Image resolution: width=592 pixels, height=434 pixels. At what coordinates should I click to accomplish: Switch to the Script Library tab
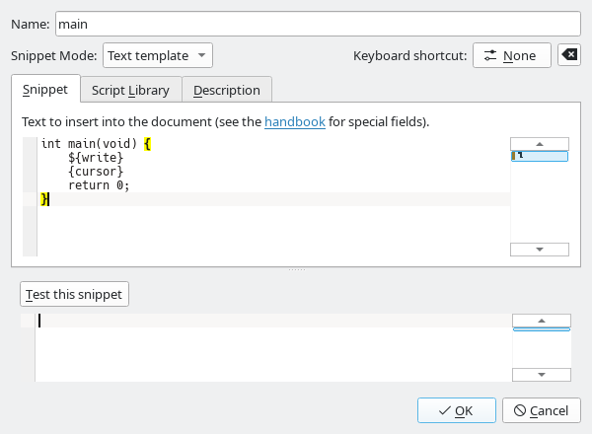pos(130,90)
